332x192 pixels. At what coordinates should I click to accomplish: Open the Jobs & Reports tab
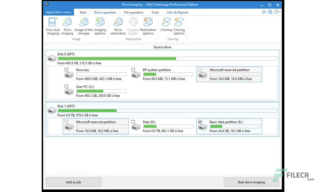pyautogui.click(x=178, y=12)
